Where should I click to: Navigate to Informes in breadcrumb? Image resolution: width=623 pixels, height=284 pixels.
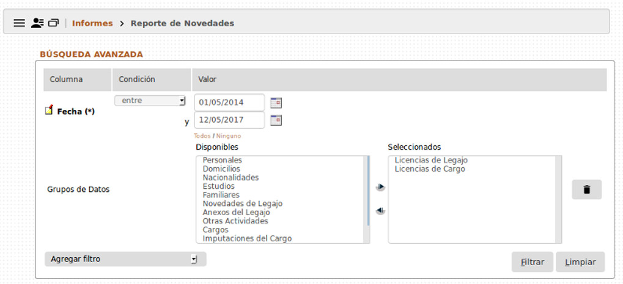coord(92,23)
